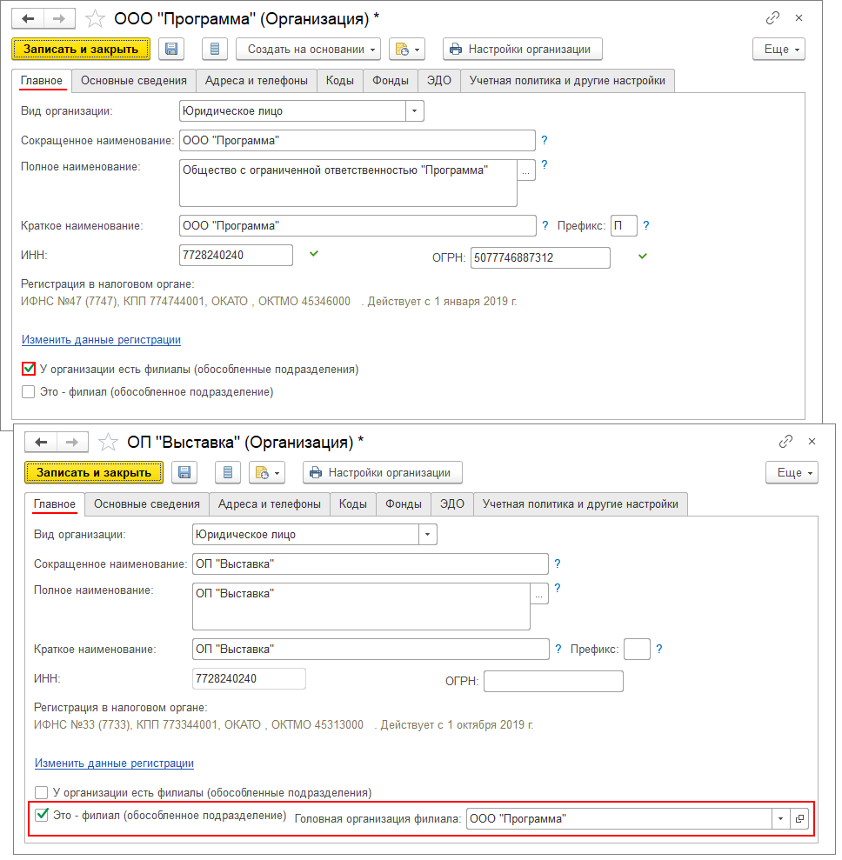
Task: Open document list icon in ООО "Программа" toolbar
Action: pos(215,50)
